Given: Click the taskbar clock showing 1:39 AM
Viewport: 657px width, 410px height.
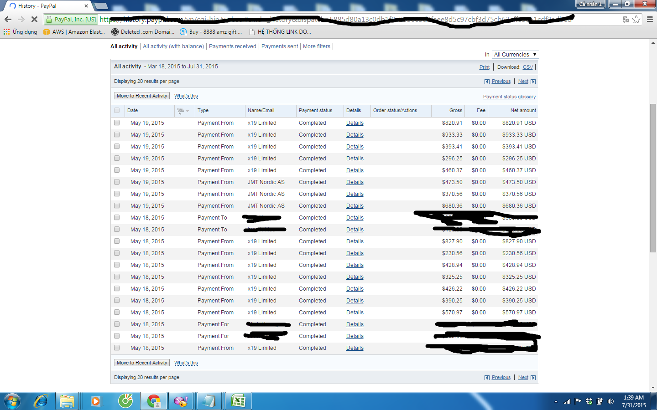Looking at the screenshot, I should (634, 401).
